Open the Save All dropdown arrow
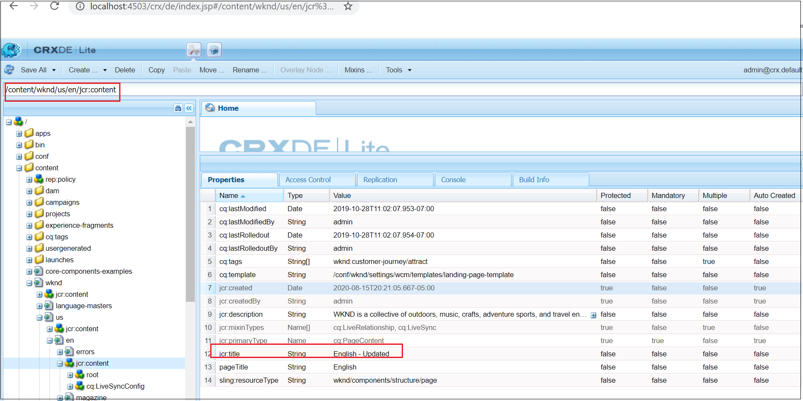 [x=54, y=70]
